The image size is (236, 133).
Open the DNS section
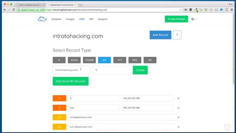pyautogui.click(x=82, y=19)
